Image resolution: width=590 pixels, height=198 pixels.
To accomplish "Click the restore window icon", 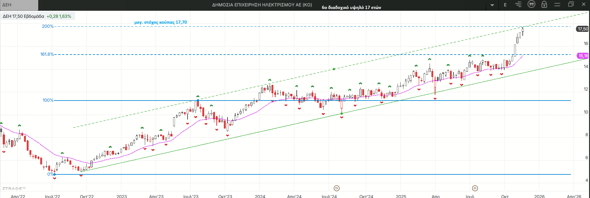I will coord(571,4).
